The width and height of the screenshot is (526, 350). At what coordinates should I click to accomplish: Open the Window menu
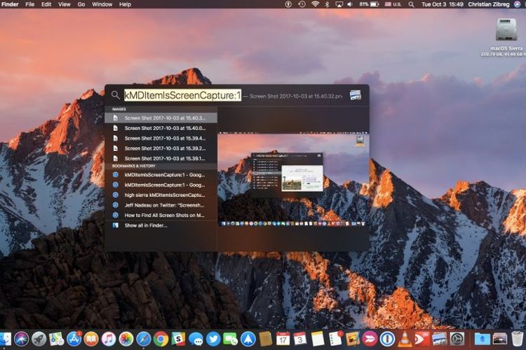[x=102, y=4]
